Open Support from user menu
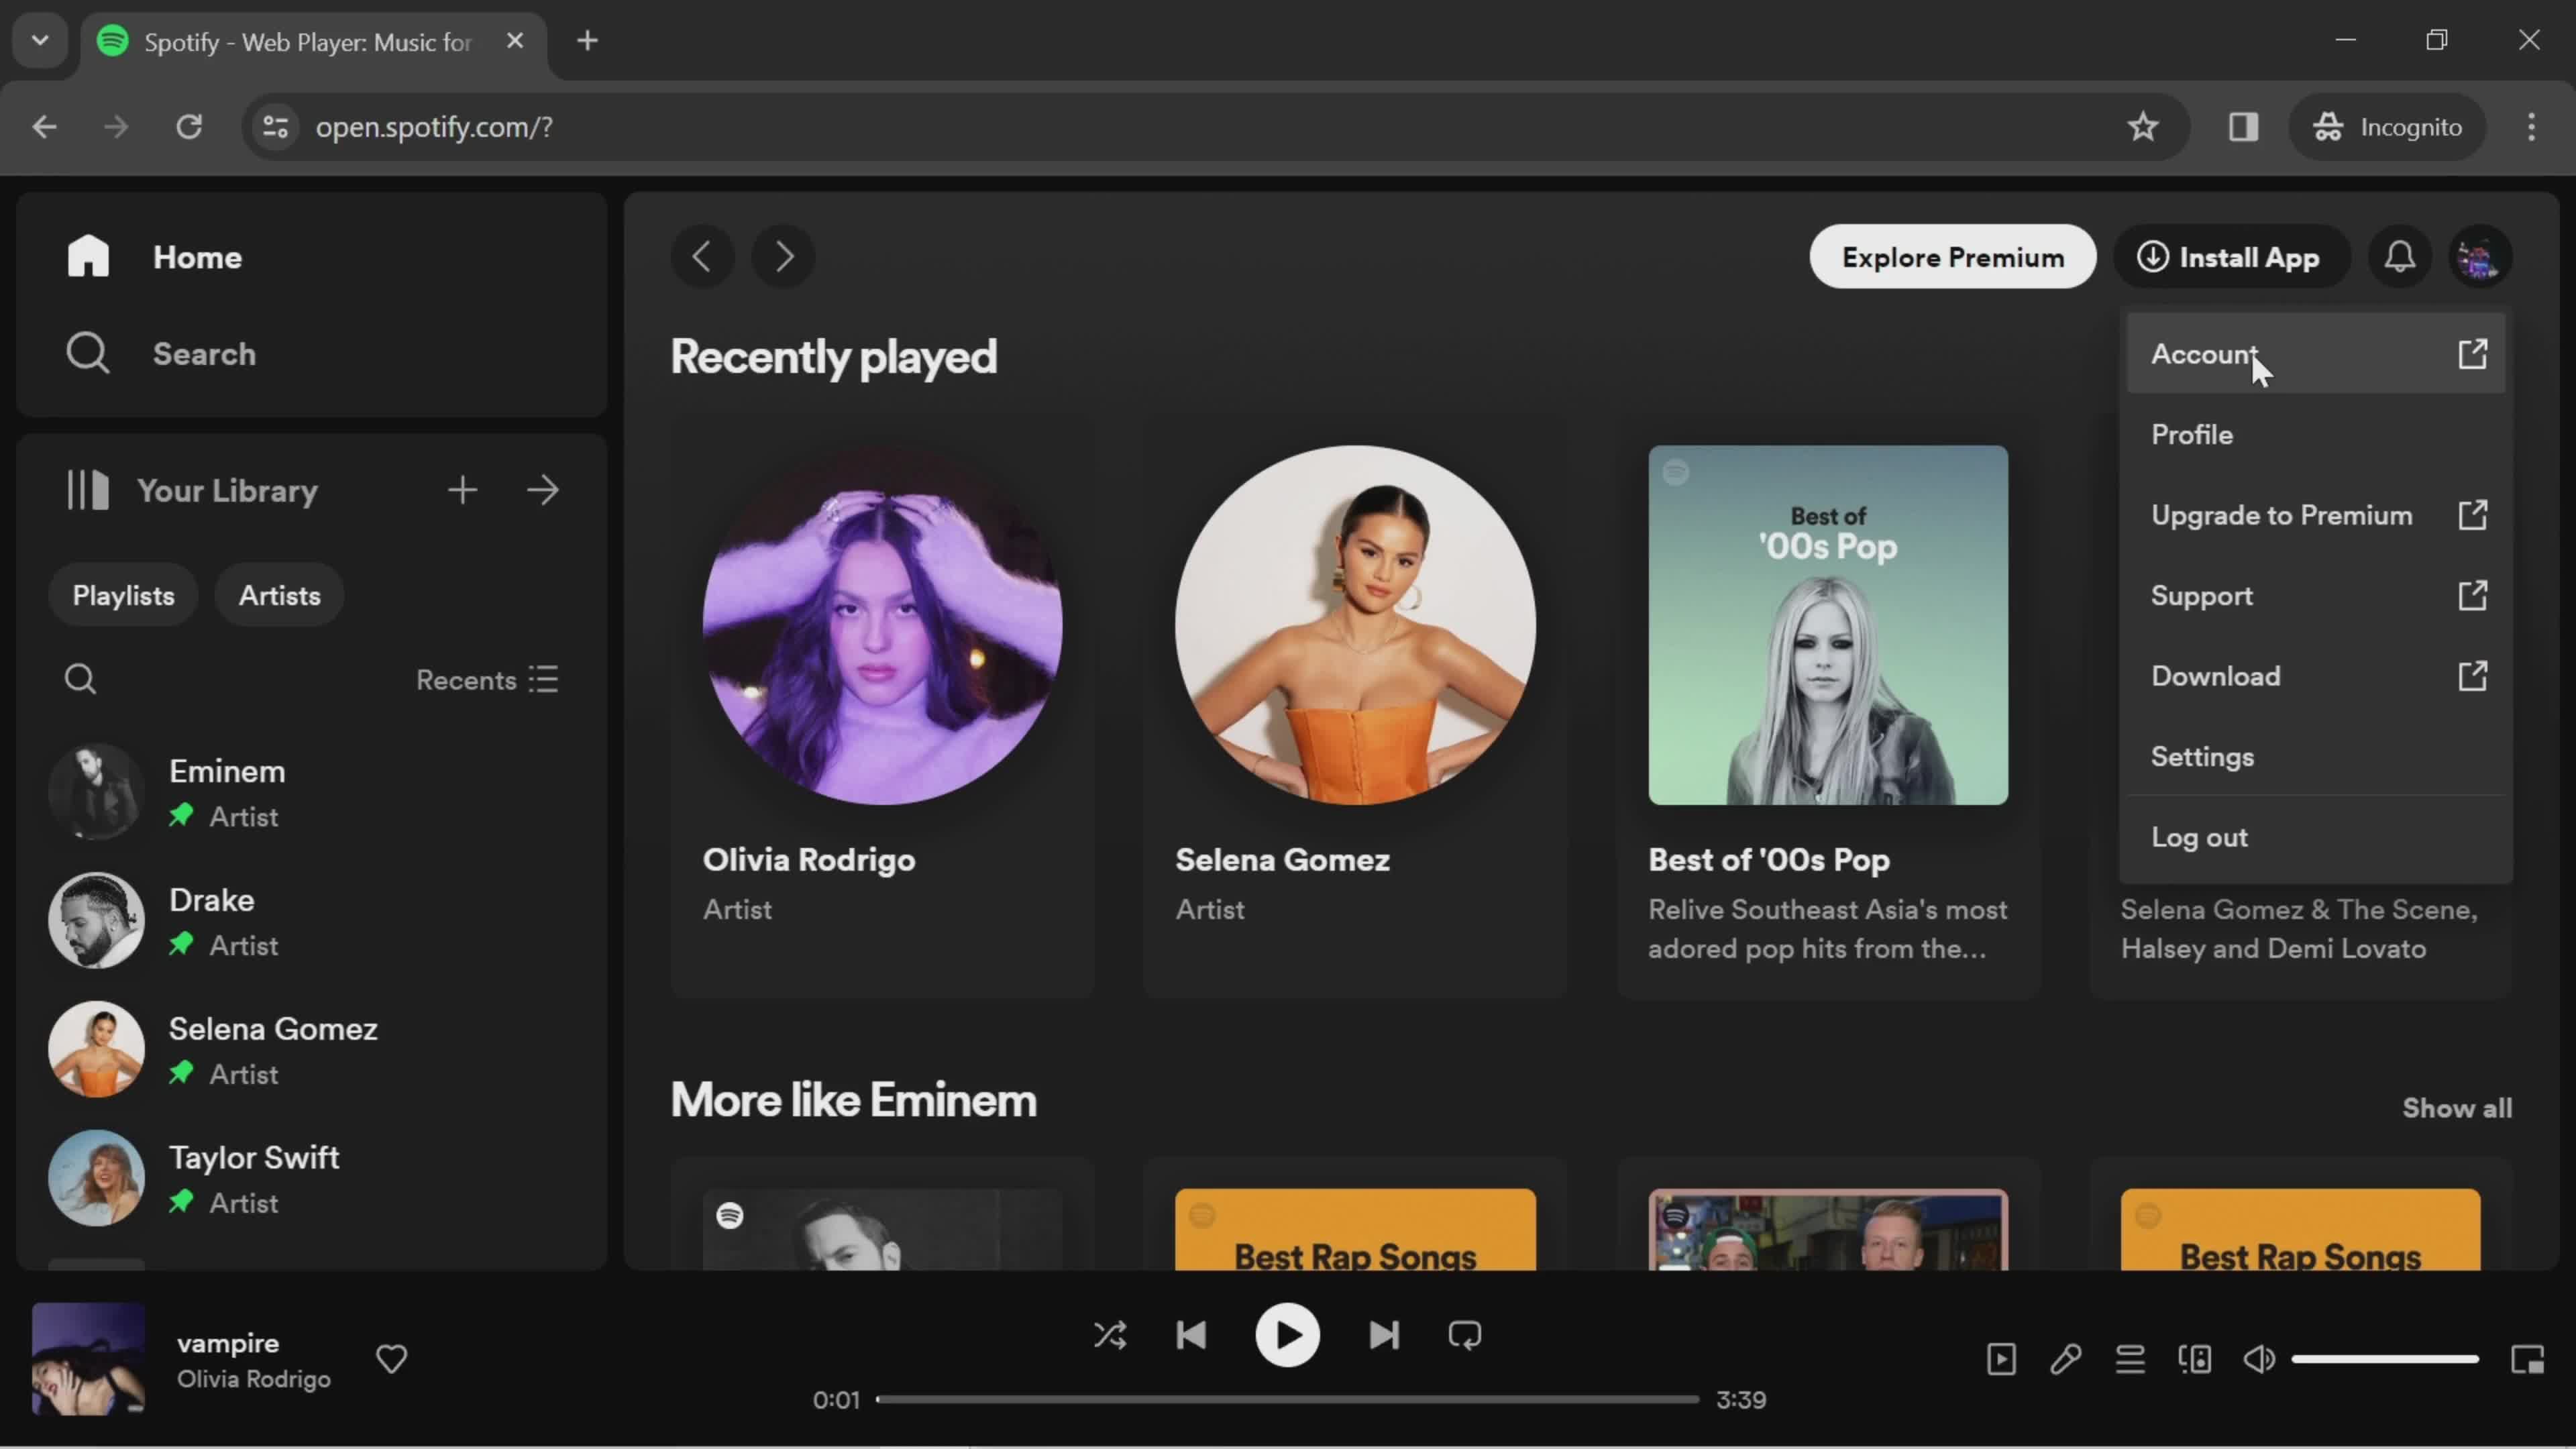2576x1449 pixels. point(2315,596)
